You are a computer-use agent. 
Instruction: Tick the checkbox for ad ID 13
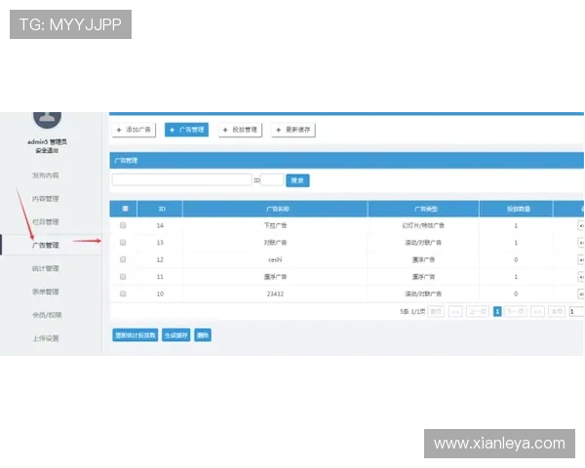(123, 242)
